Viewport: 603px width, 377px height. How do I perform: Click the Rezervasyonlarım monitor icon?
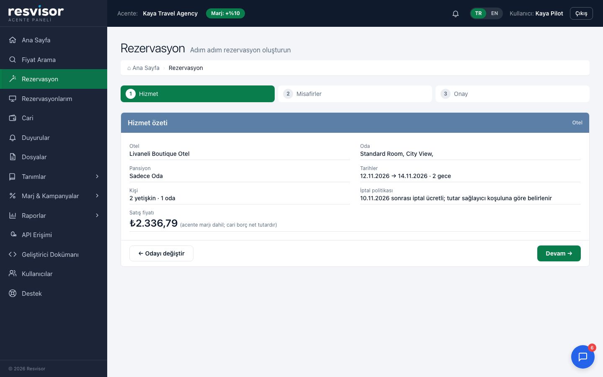[x=13, y=98]
